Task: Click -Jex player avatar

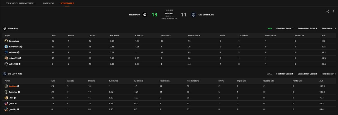Action: click(x=6, y=98)
